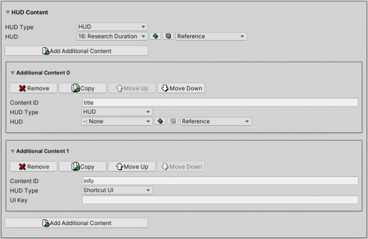Image resolution: width=368 pixels, height=239 pixels.
Task: Open the top HUD Type dropdown
Action: 112,27
